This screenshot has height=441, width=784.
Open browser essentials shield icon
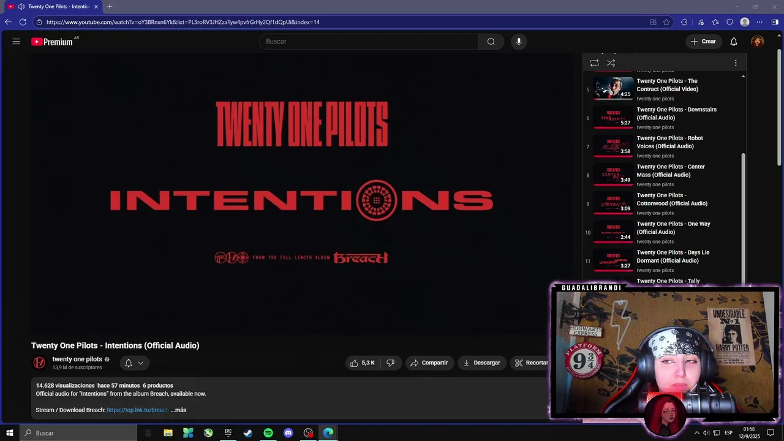click(729, 22)
